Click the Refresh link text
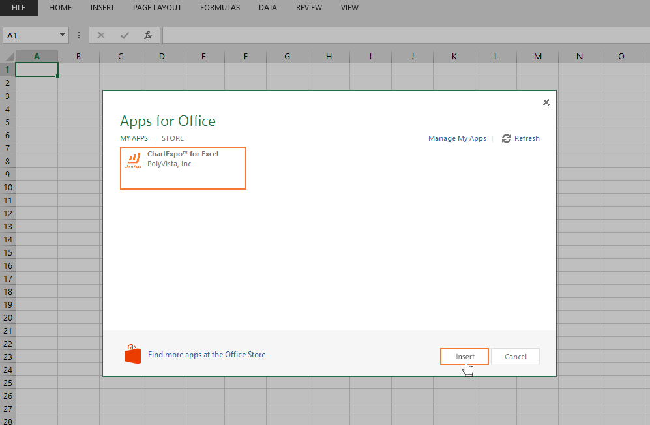 527,138
